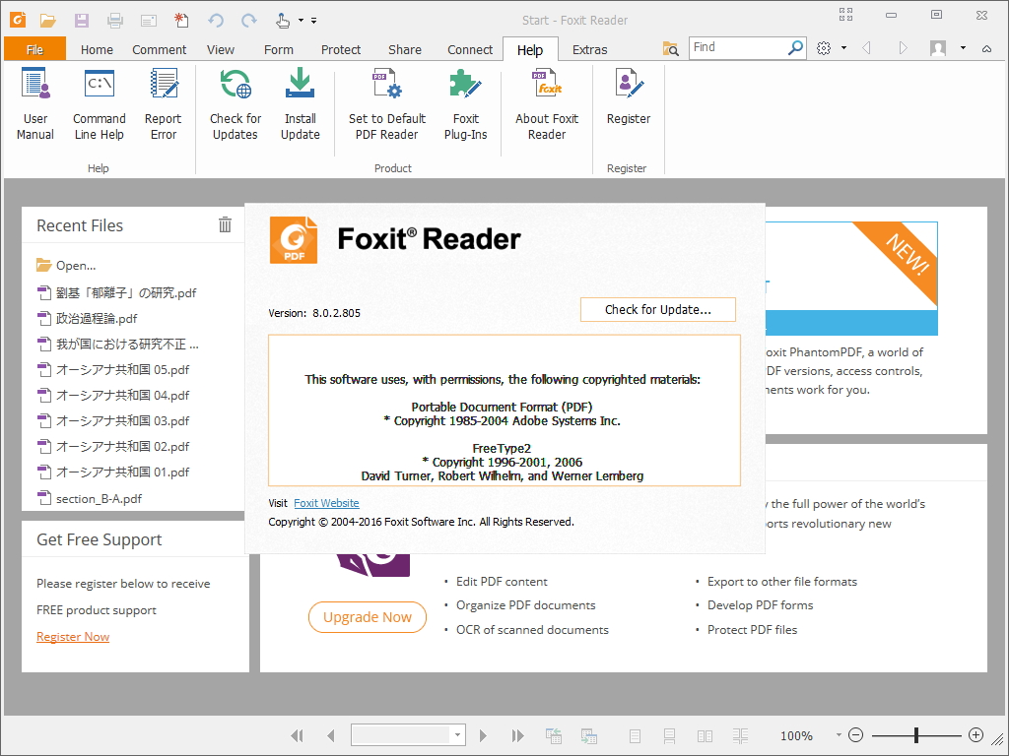Open the User Manual
1009x756 pixels.
pos(35,105)
